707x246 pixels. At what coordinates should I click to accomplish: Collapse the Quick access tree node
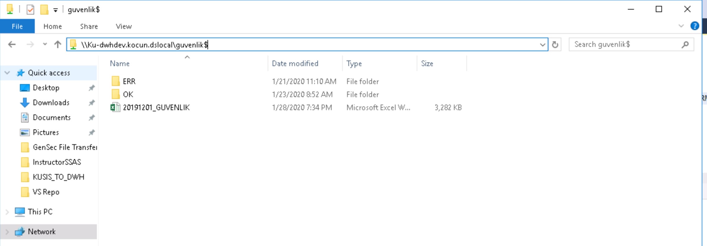tap(7, 73)
